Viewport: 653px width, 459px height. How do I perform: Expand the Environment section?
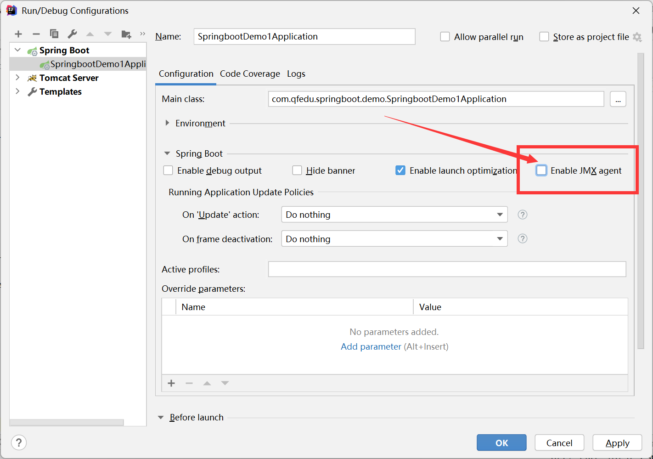167,123
